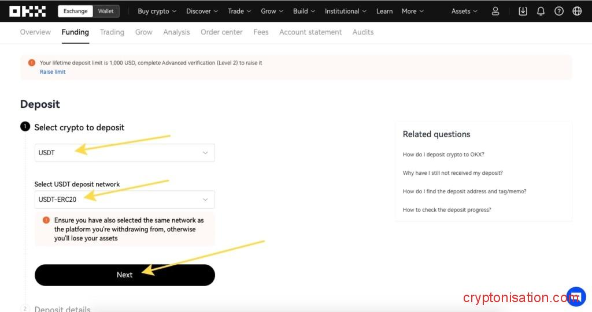Viewport: 592px width, 312px height.
Task: Open the help question mark icon
Action: tap(558, 11)
